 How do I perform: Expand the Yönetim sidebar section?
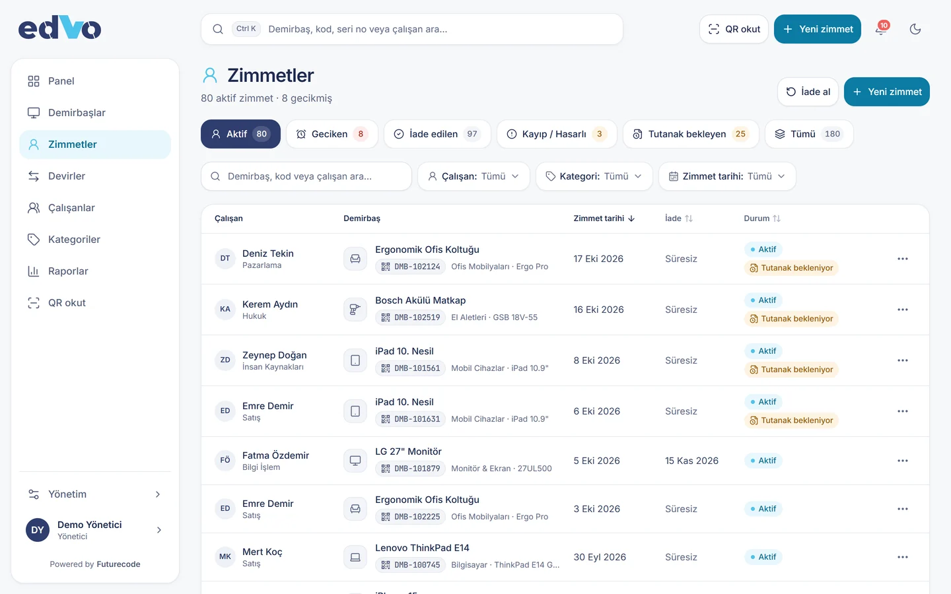[95, 494]
